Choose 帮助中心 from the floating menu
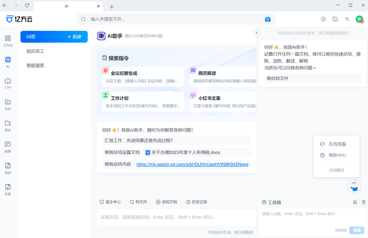The image size is (368, 238). pyautogui.click(x=337, y=155)
